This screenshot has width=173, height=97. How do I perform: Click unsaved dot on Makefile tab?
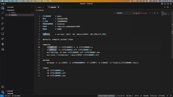pyautogui.click(x=58, y=7)
